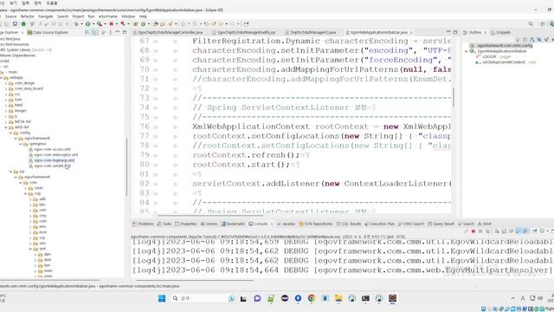Close the EgovWebApplicationInitializer.java editor tab
554x312 pixels.
[x=412, y=32]
